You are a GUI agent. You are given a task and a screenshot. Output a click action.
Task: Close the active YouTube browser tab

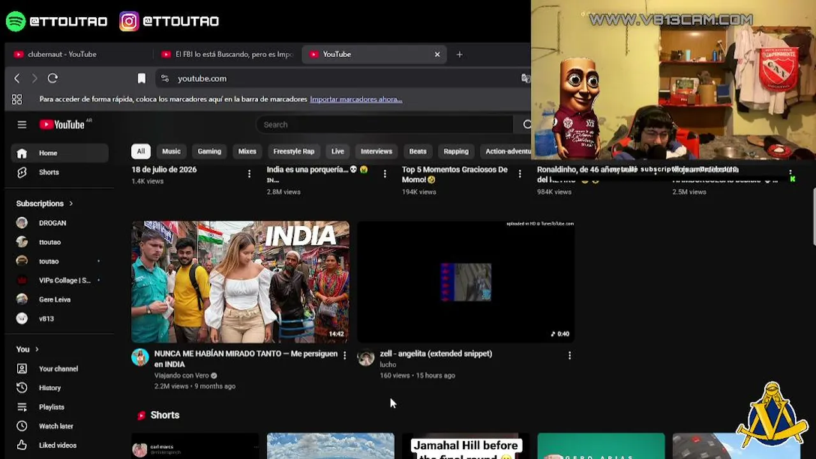[437, 54]
